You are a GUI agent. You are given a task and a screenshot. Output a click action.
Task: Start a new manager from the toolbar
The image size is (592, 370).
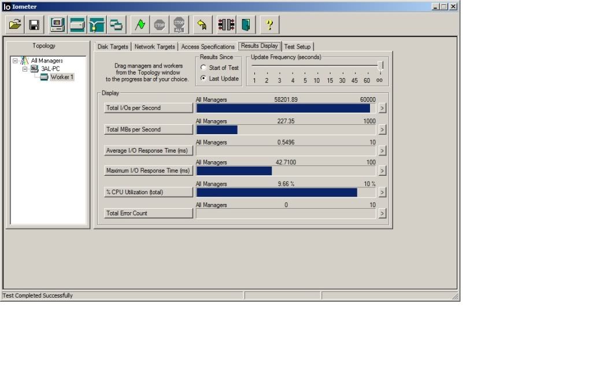point(57,25)
